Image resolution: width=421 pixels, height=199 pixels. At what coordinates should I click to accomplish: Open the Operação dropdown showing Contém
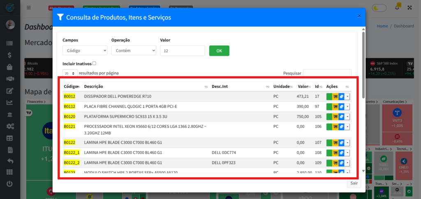(x=134, y=50)
